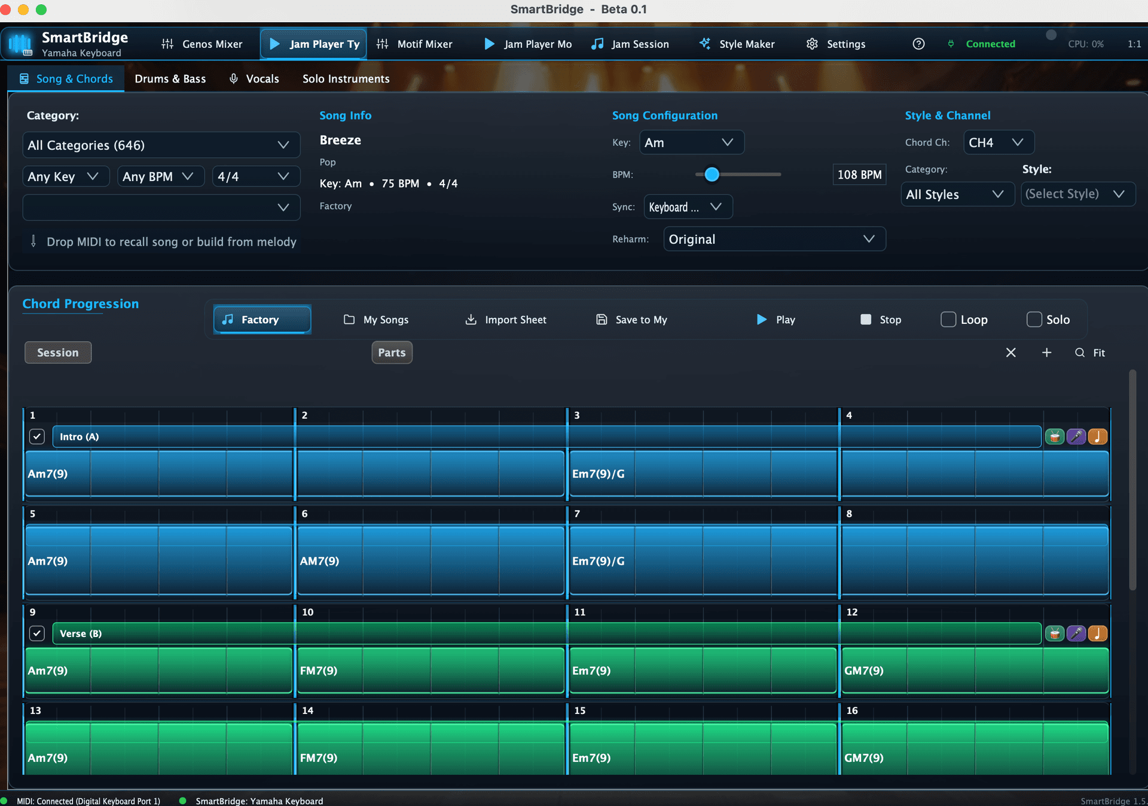Image resolution: width=1148 pixels, height=806 pixels.
Task: Click the My Songs folder icon
Action: tap(349, 320)
